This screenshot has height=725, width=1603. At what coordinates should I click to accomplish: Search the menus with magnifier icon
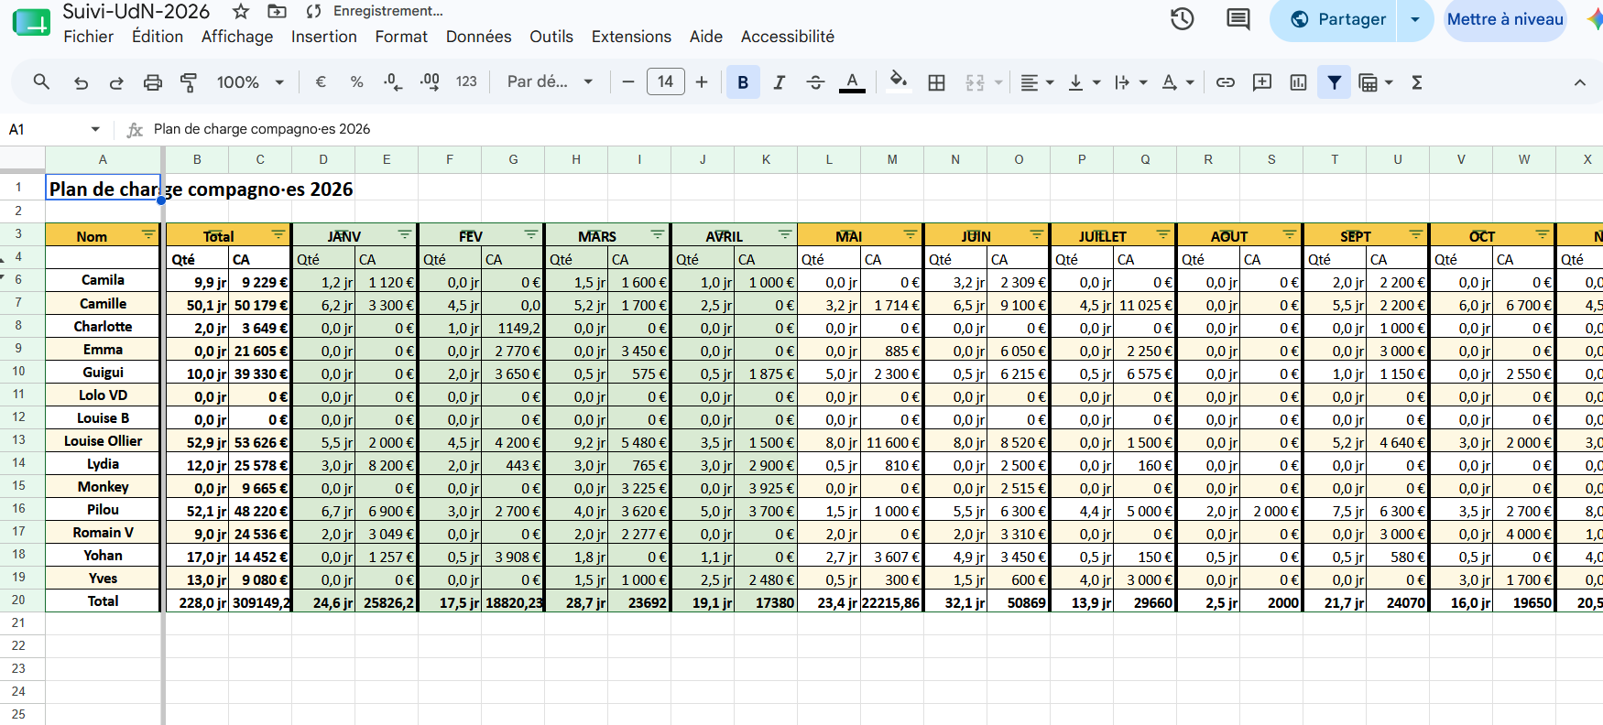(x=41, y=82)
